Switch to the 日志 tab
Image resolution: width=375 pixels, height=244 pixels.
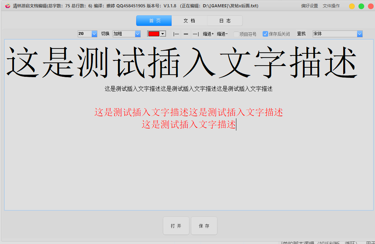[x=224, y=20]
